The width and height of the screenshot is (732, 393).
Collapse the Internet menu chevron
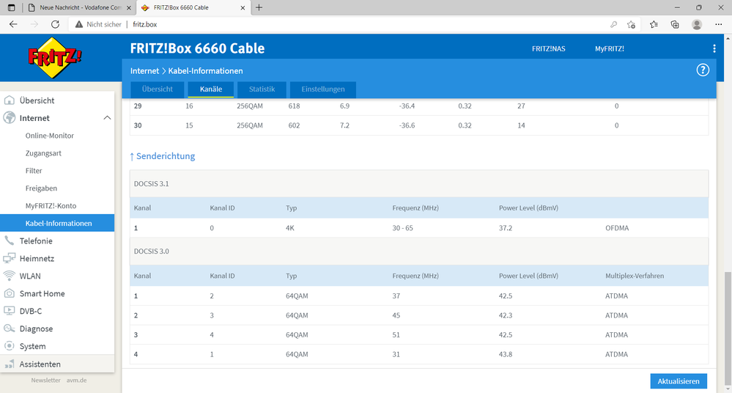[x=107, y=118]
